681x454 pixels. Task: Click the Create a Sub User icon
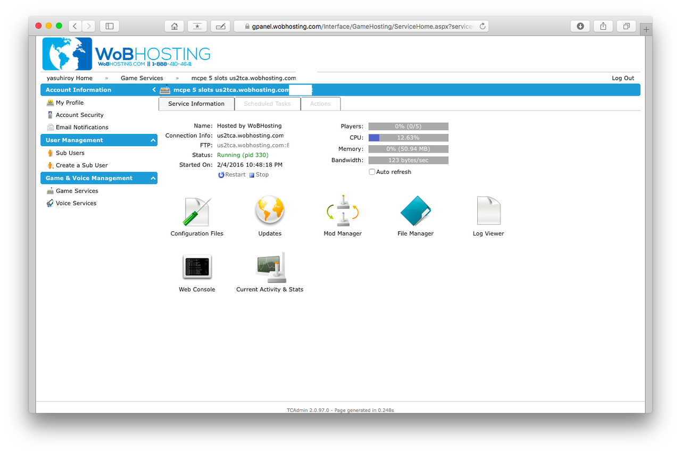tap(51, 165)
